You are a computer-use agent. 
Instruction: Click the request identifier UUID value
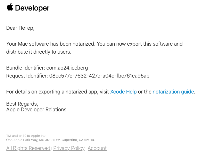coord(99,76)
